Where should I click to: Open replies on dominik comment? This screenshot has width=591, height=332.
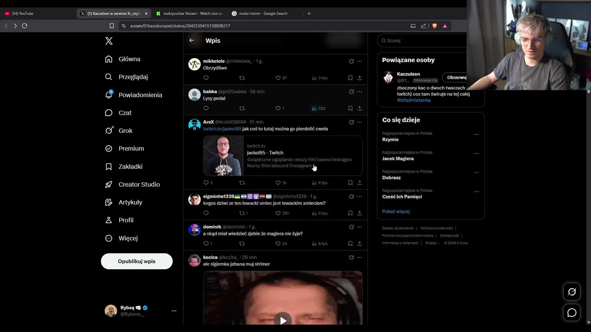(208, 243)
